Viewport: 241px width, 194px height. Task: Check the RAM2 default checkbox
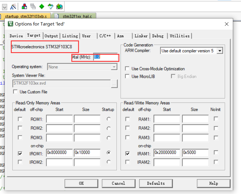point(128,128)
